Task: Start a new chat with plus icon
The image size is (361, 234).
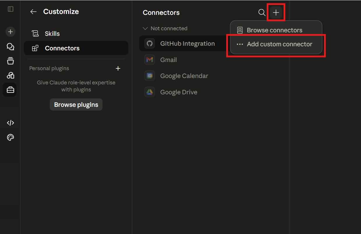Action: [10, 32]
